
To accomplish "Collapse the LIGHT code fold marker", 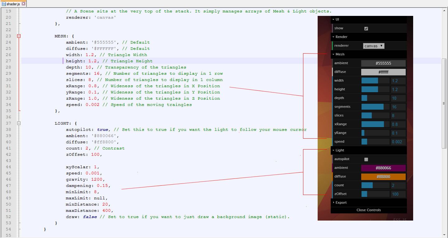I will point(19,123).
